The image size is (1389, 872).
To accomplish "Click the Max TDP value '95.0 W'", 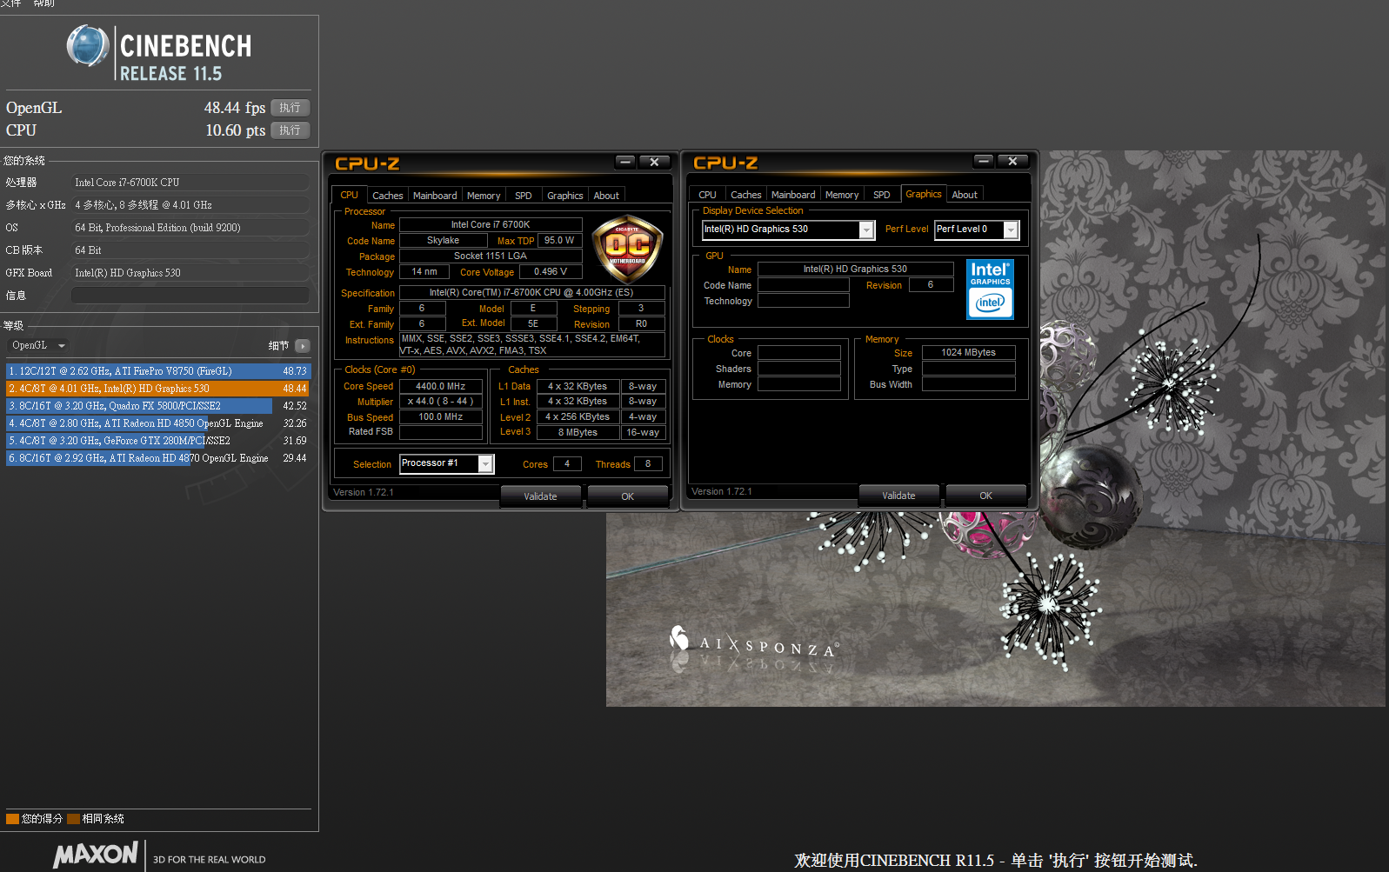I will tap(559, 241).
